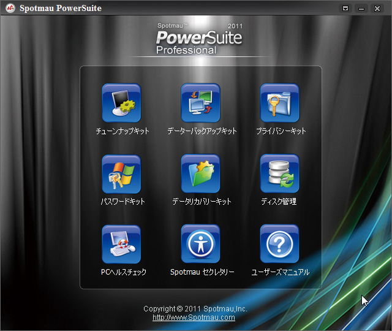Click the PCヘルスチェック text label
The image size is (392, 331).
point(124,272)
